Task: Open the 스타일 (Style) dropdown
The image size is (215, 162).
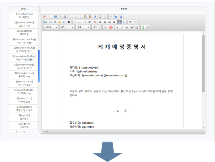Action: (51, 28)
